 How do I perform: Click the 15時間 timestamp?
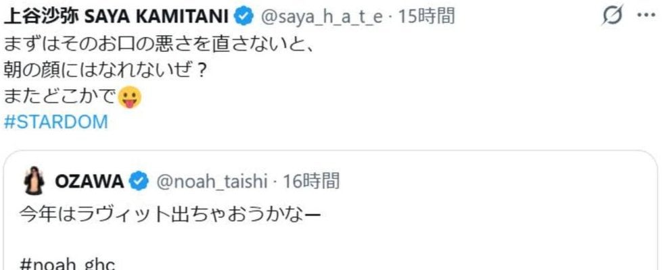(426, 18)
